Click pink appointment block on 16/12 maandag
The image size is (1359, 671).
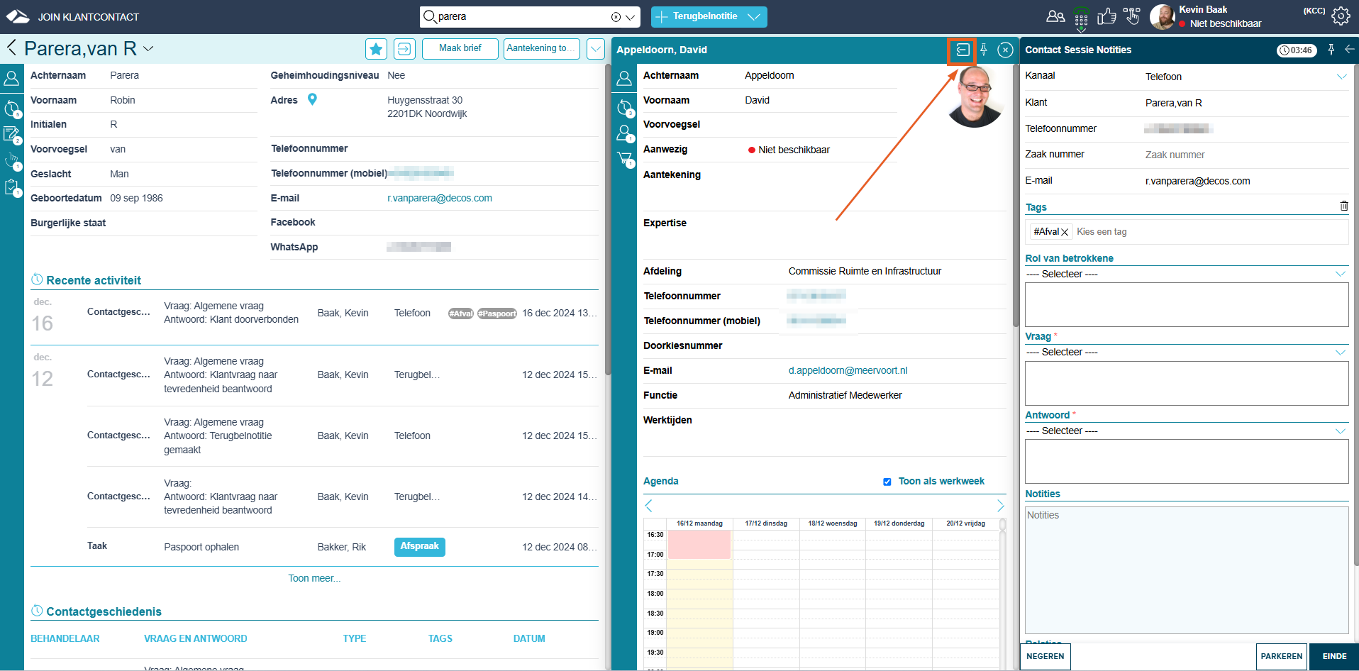tap(699, 544)
